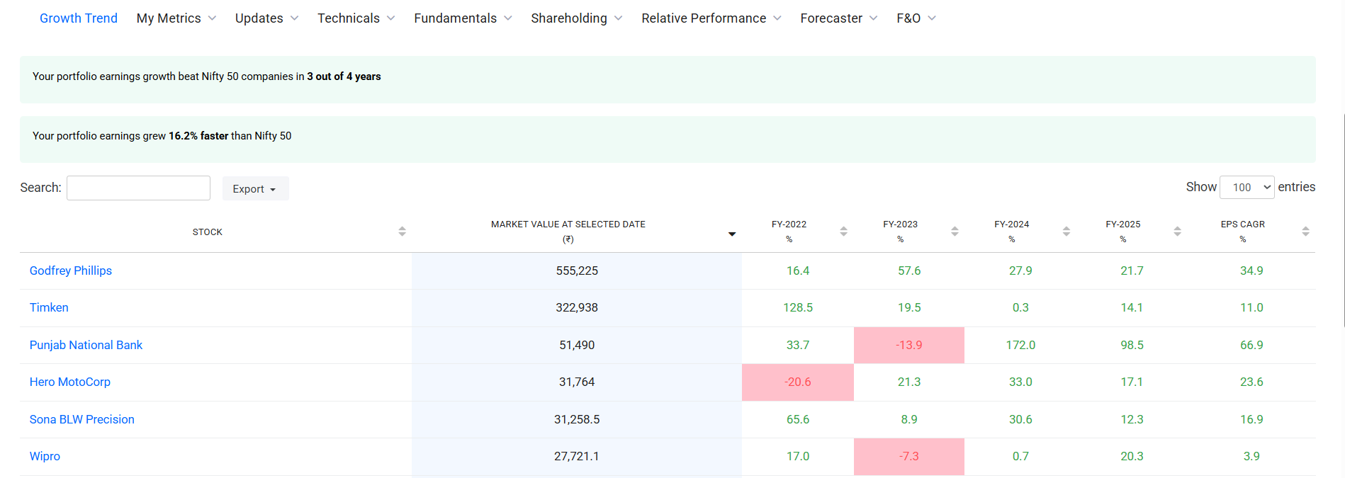
Task: Click Wipro FY-2025 value 20.3
Action: coord(1132,456)
